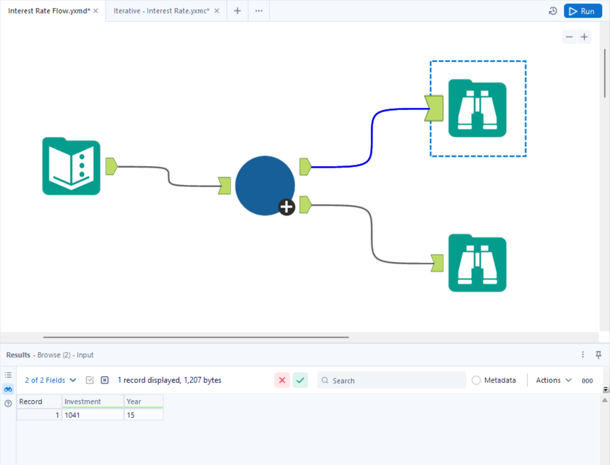Pin the Results panel
This screenshot has height=465, width=610.
[599, 355]
